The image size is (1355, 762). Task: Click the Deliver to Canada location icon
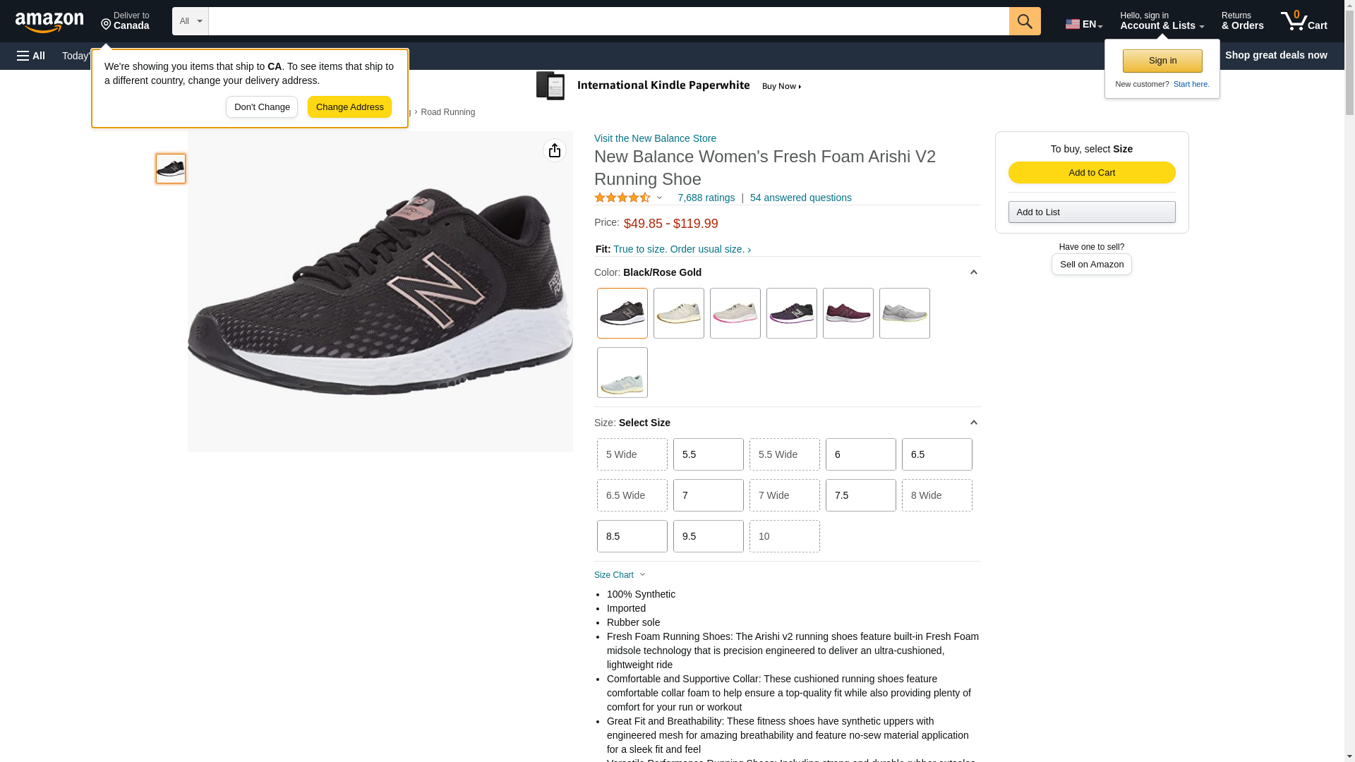(x=107, y=25)
